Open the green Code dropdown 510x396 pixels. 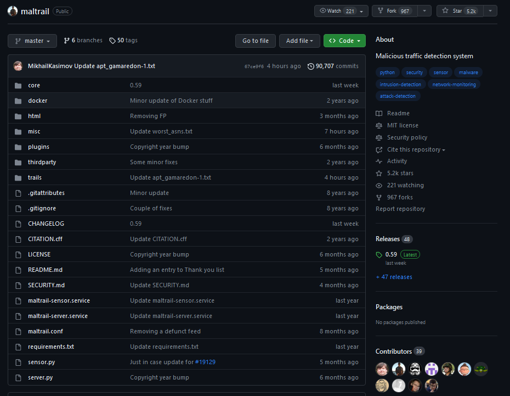[x=344, y=41]
